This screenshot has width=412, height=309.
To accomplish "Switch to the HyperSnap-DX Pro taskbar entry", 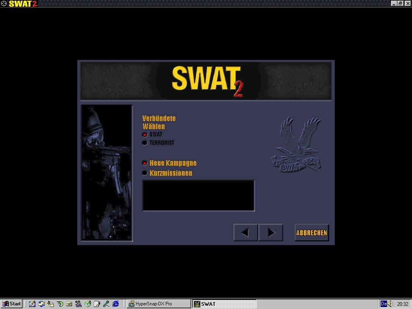I will click(159, 304).
